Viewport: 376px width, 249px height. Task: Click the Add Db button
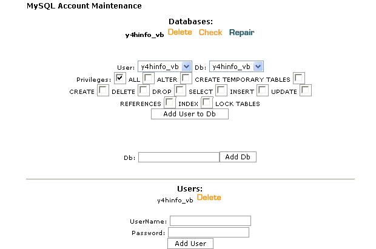tap(238, 157)
